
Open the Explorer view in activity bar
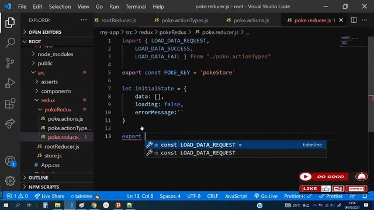point(10,23)
